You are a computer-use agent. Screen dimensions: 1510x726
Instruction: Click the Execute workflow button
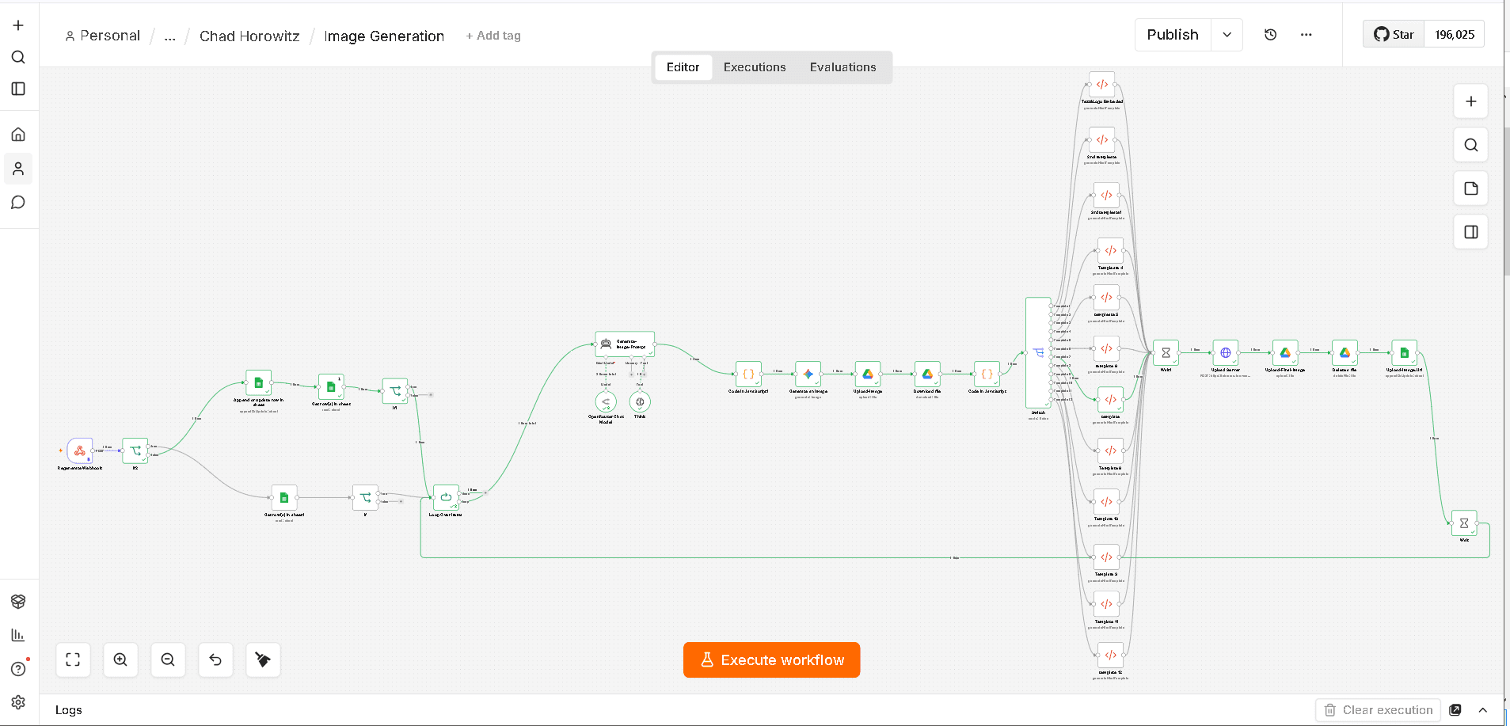coord(771,659)
